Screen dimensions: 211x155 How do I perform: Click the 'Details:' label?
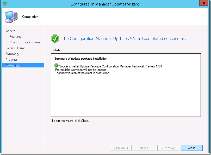pos(56,50)
